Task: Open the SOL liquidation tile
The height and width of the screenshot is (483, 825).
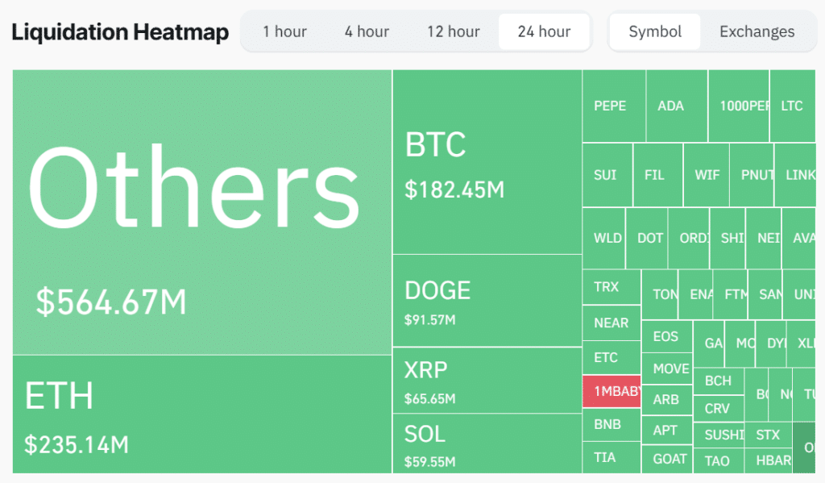Action: coord(487,443)
